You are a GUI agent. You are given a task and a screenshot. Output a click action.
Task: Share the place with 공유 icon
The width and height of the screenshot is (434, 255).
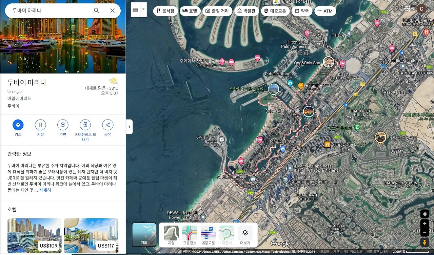click(108, 125)
